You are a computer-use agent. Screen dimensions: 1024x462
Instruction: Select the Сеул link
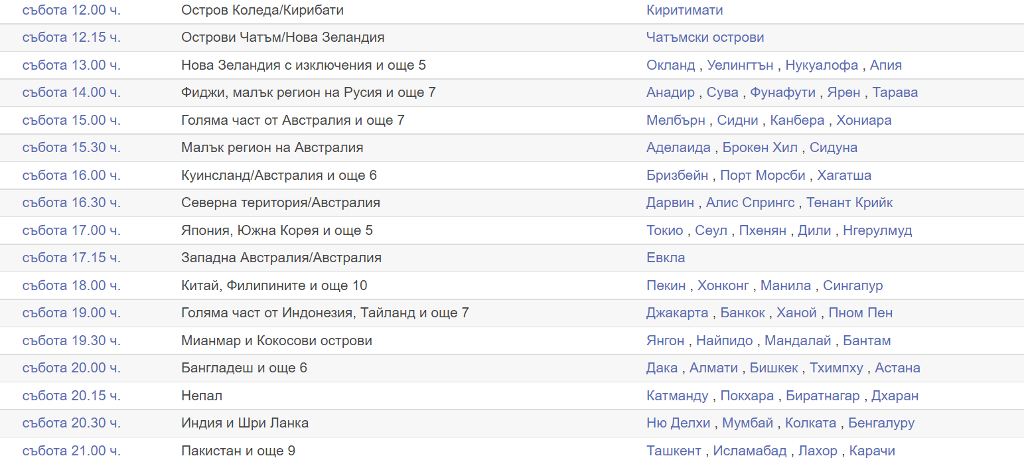pyautogui.click(x=712, y=231)
